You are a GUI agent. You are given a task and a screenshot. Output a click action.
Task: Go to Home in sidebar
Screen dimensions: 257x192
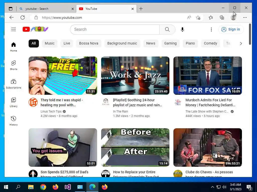(x=14, y=47)
